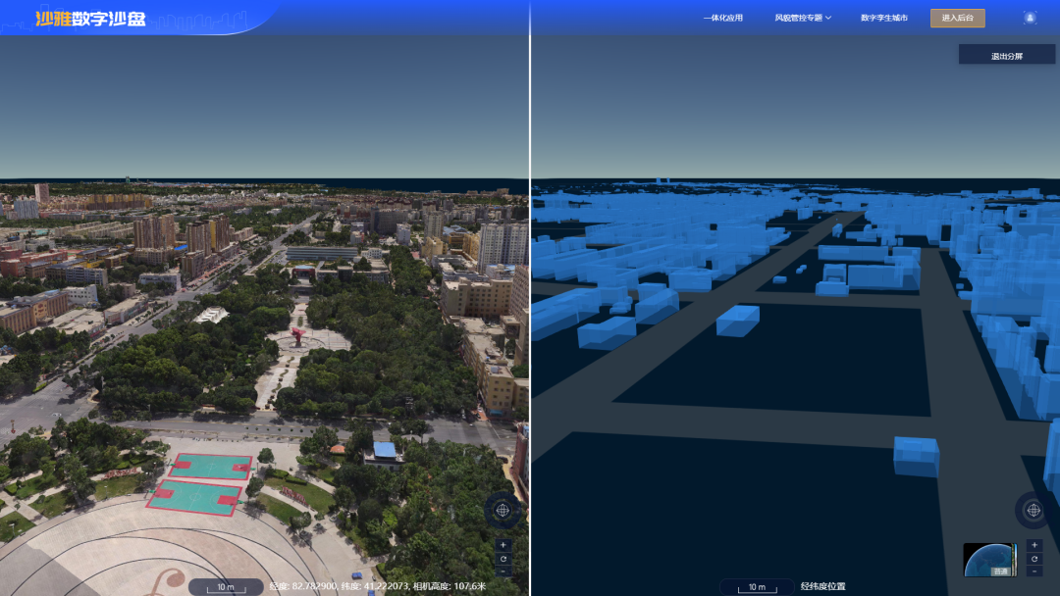Zoom out on the right building model view
1060x596 pixels.
click(x=1034, y=571)
